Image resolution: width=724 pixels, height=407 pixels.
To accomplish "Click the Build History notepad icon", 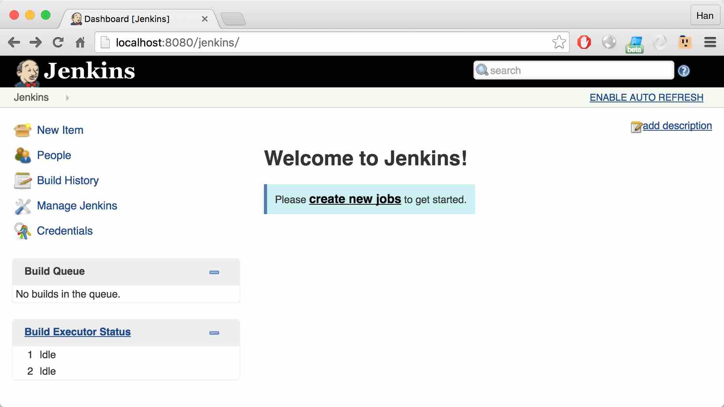I will point(22,180).
